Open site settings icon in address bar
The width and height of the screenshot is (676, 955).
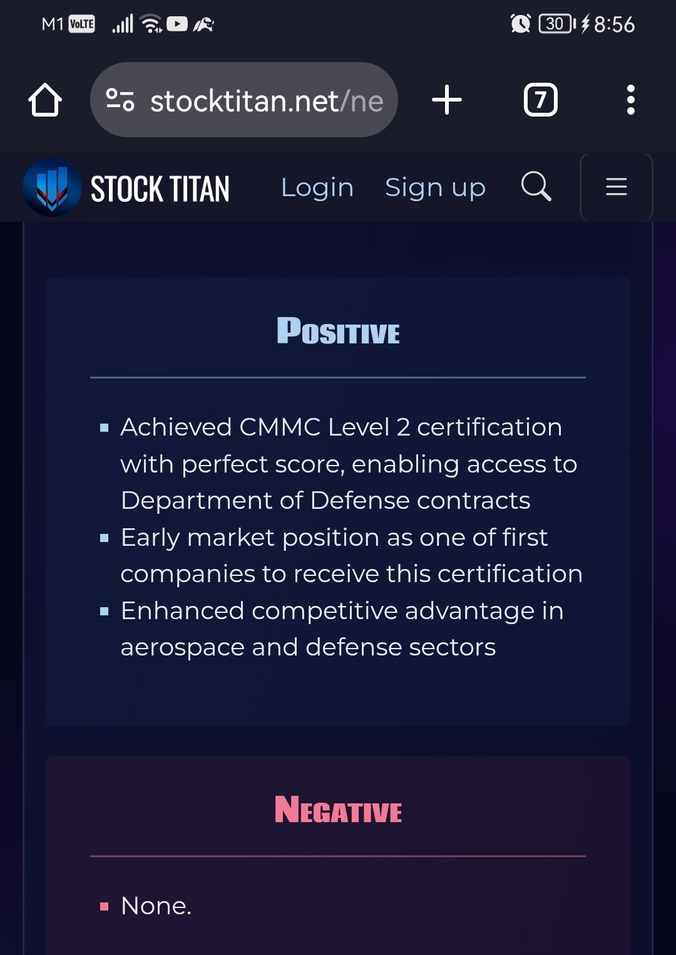tap(120, 100)
